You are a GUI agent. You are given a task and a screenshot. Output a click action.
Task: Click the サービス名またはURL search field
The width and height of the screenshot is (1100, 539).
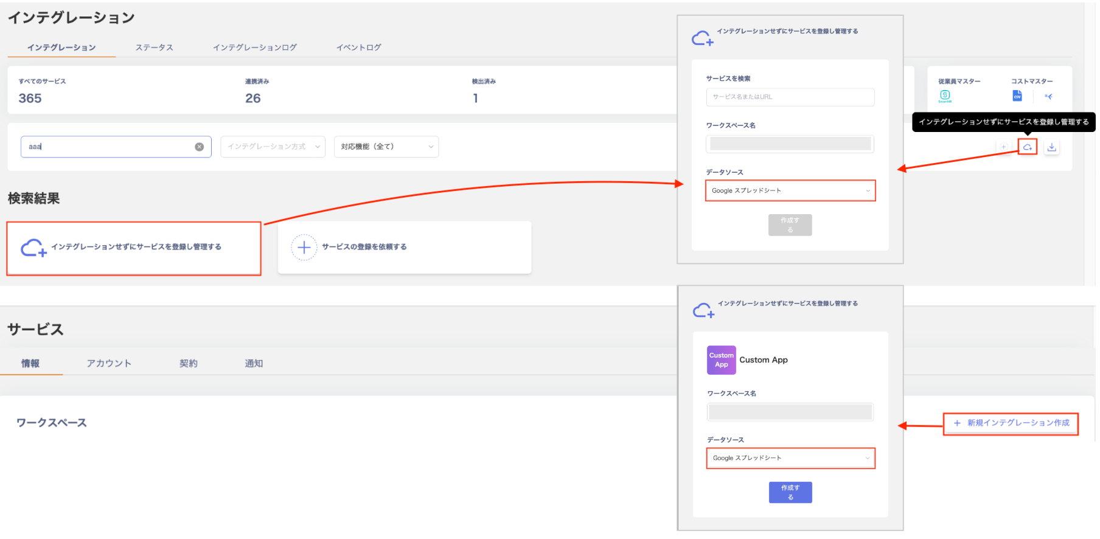(x=790, y=97)
